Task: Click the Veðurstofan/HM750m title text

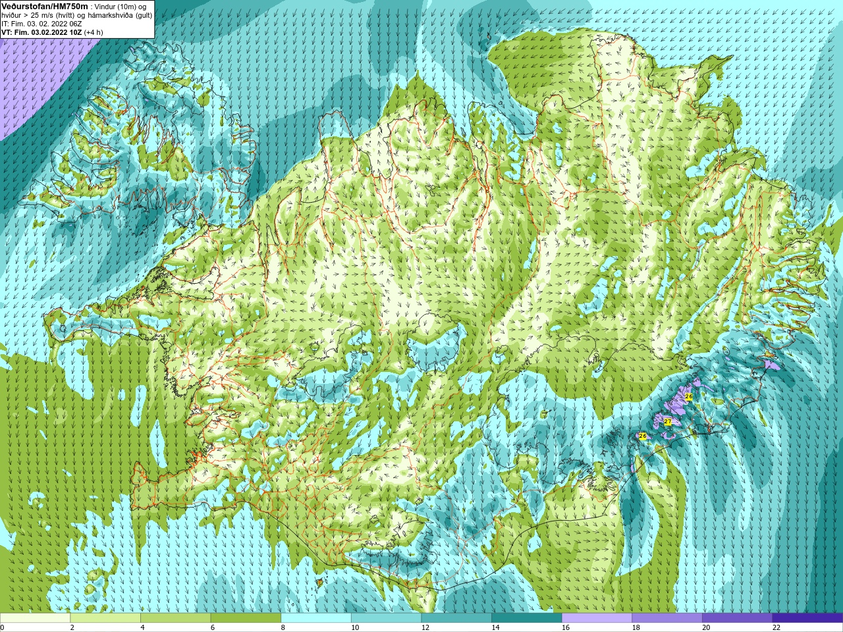Action: [45, 6]
